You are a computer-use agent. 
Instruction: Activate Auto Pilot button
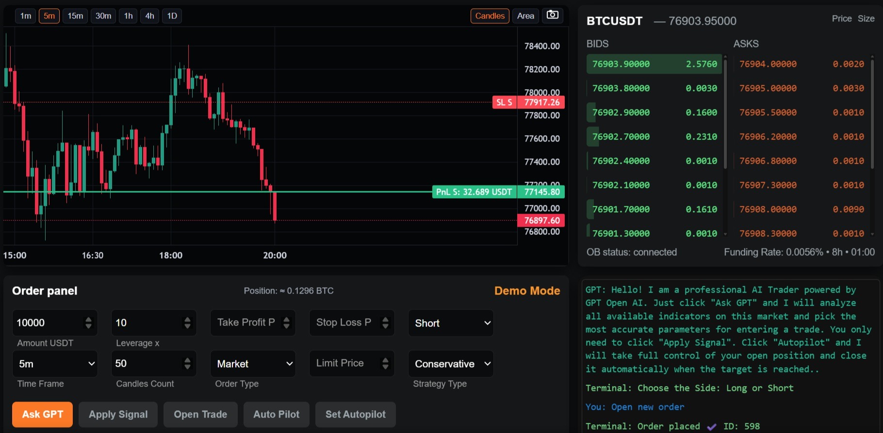tap(276, 414)
